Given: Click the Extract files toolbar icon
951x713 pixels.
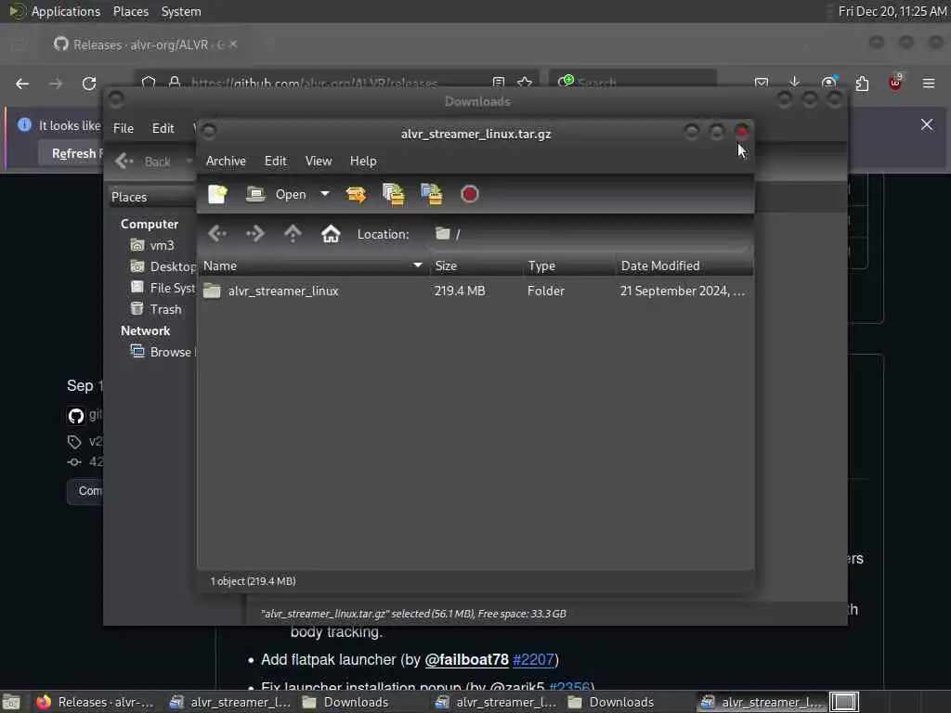Looking at the screenshot, I should 356,194.
